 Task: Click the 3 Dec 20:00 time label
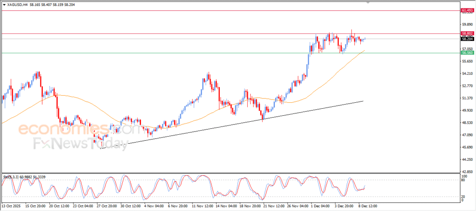[x=344, y=205]
